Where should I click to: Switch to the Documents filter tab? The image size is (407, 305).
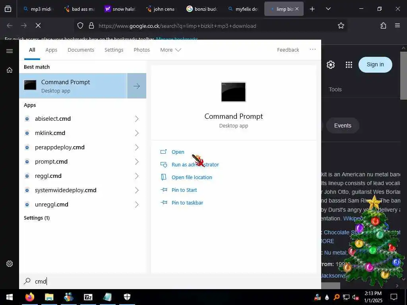pyautogui.click(x=81, y=50)
